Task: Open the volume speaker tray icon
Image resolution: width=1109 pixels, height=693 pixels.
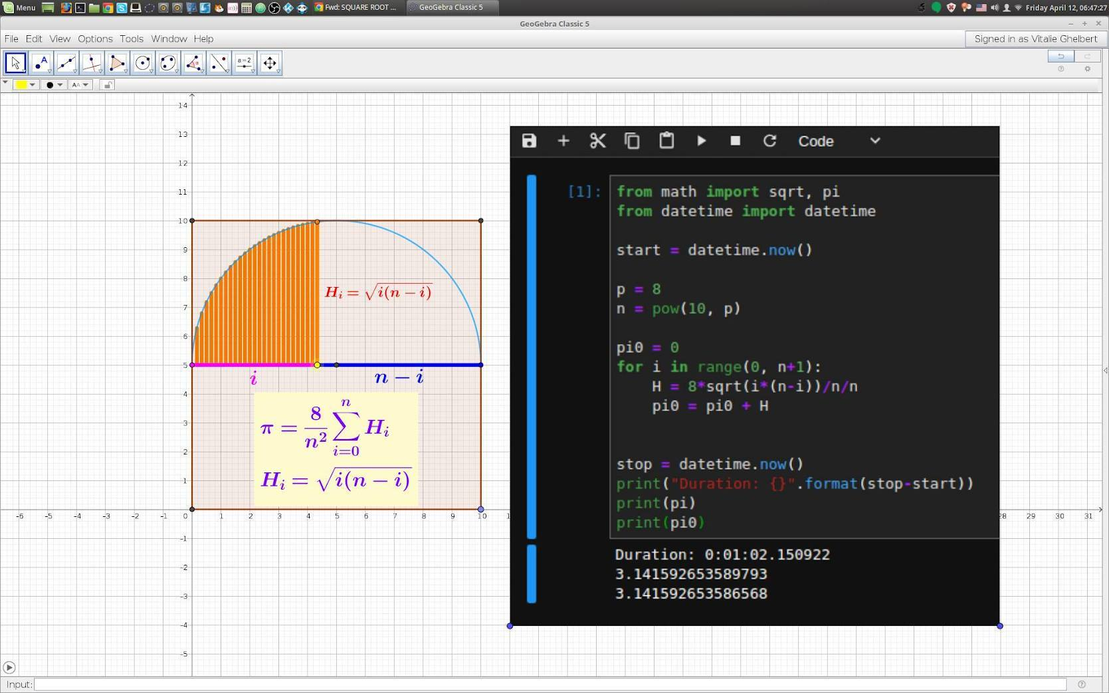Action: [x=994, y=8]
